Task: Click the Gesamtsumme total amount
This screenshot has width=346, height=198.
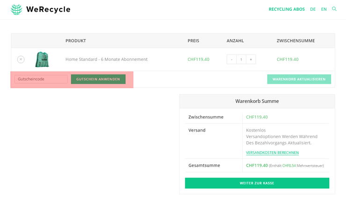Action: pyautogui.click(x=257, y=165)
